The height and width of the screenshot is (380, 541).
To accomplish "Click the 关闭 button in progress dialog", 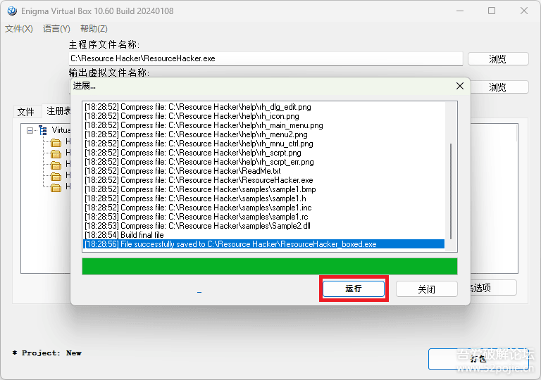I will tap(427, 289).
